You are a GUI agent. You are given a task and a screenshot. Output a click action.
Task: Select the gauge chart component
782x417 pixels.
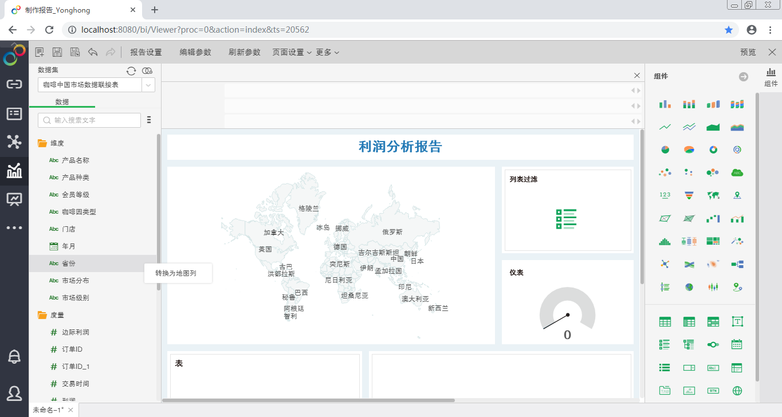pyautogui.click(x=737, y=150)
